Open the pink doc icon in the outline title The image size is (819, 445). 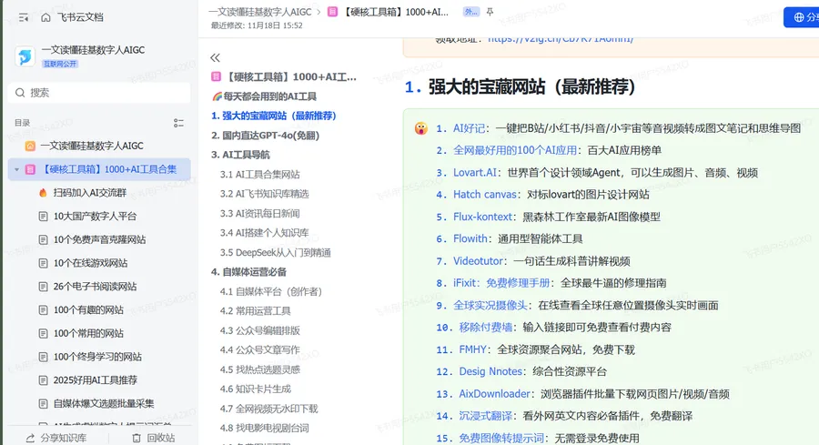coord(216,76)
